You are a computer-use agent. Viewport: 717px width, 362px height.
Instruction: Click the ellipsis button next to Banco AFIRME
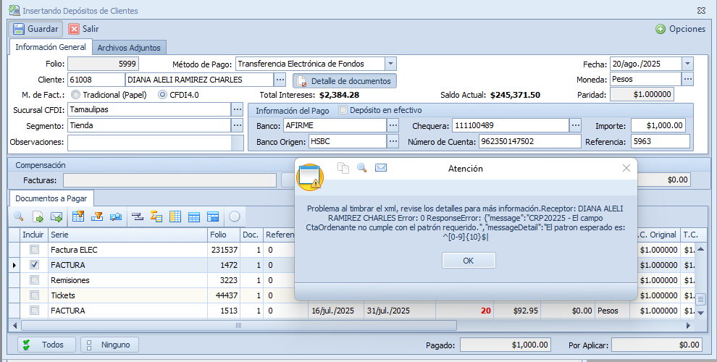tap(393, 125)
